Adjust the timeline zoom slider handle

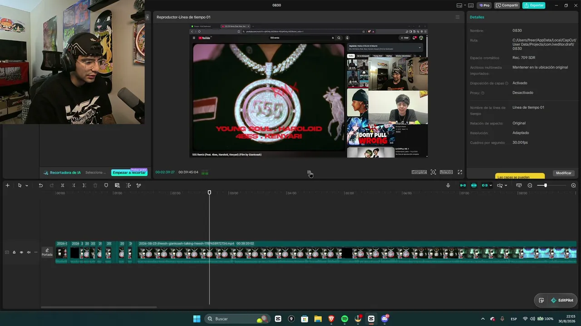[x=545, y=185]
